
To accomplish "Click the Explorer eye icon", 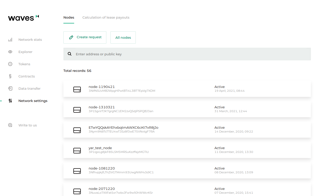I will click(x=10, y=52).
